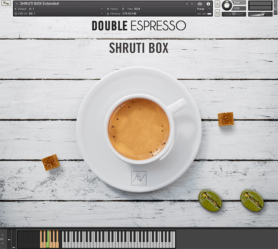Click the tune value field 0.00

239,8
